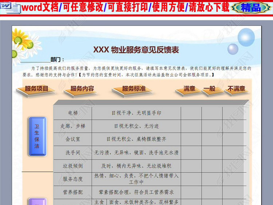This screenshot has height=205, width=273.
Task: Mark 不满意 box for 会议室 row
Action: pos(234,139)
